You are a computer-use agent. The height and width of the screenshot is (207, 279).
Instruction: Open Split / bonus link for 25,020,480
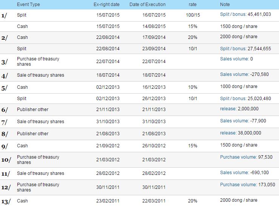pyautogui.click(x=233, y=99)
